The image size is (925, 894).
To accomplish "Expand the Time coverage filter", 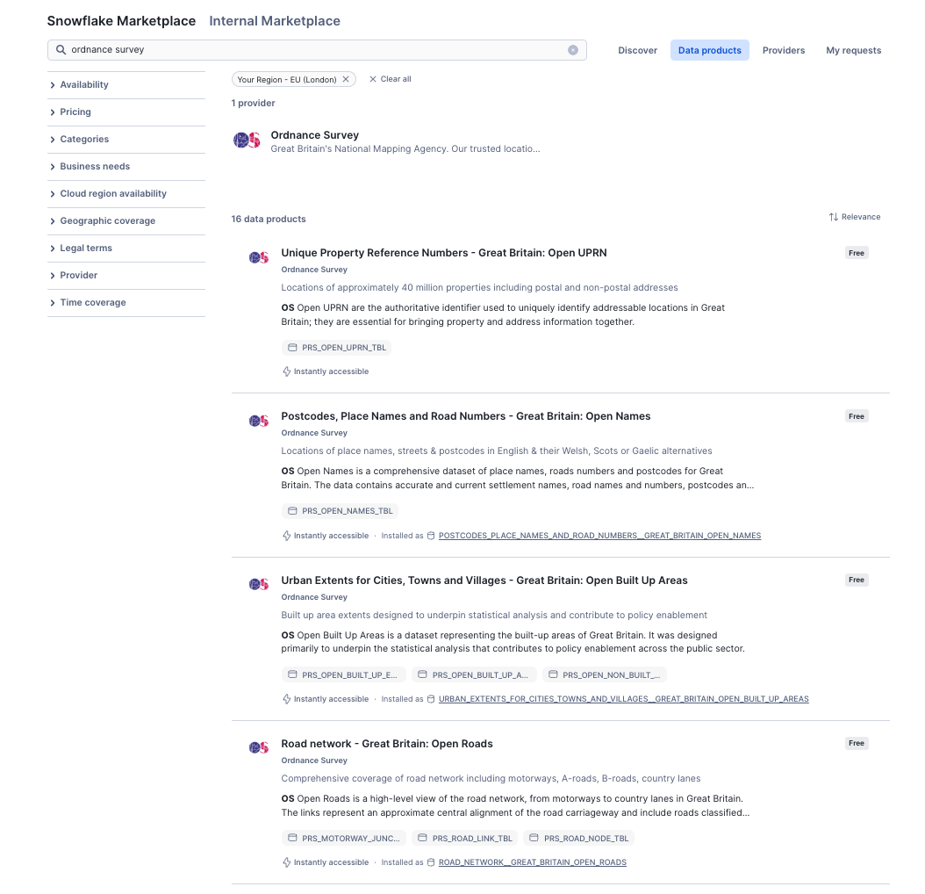I will [126, 302].
